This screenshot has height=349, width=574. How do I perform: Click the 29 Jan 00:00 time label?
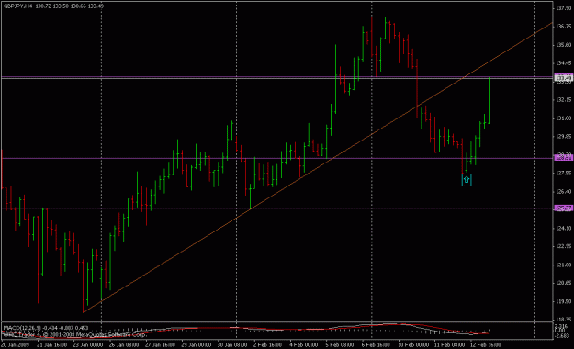click(197, 345)
